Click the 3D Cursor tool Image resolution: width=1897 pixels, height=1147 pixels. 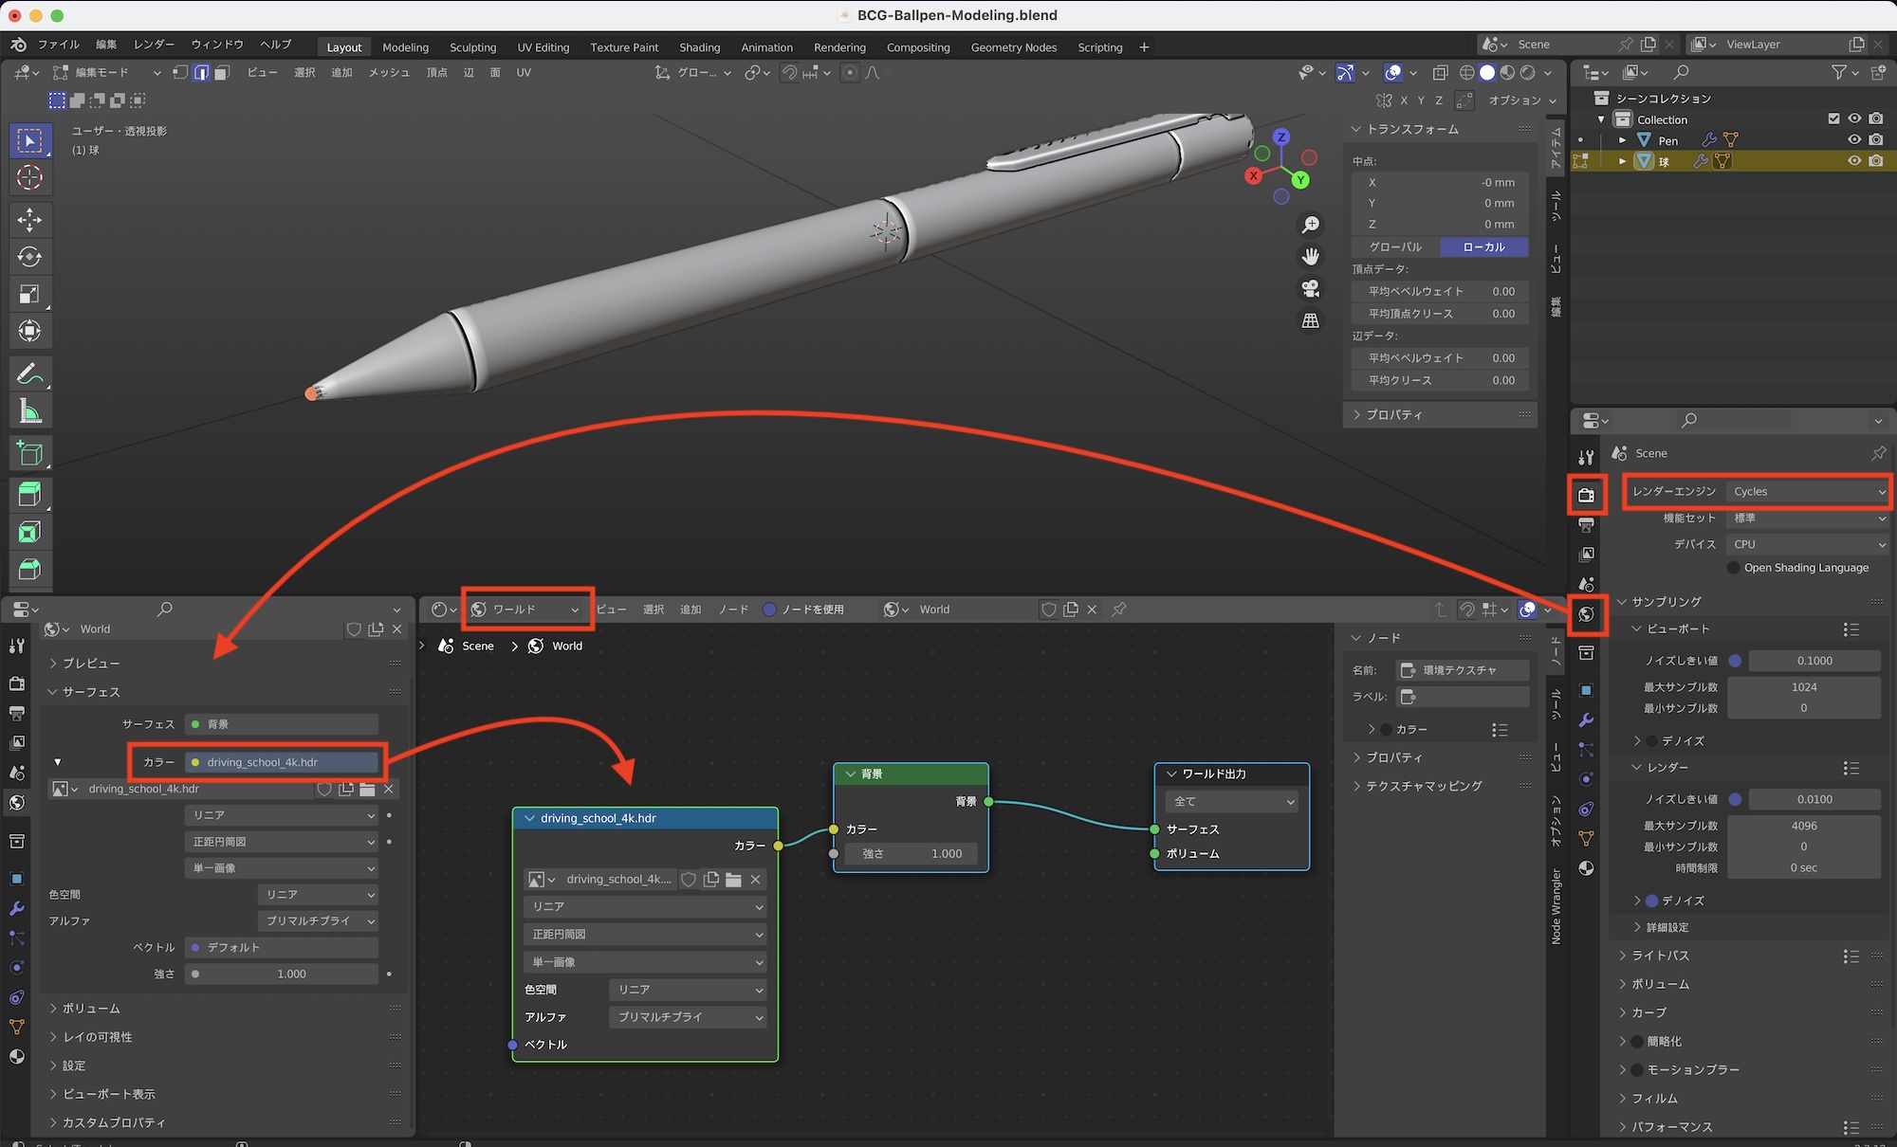(29, 177)
